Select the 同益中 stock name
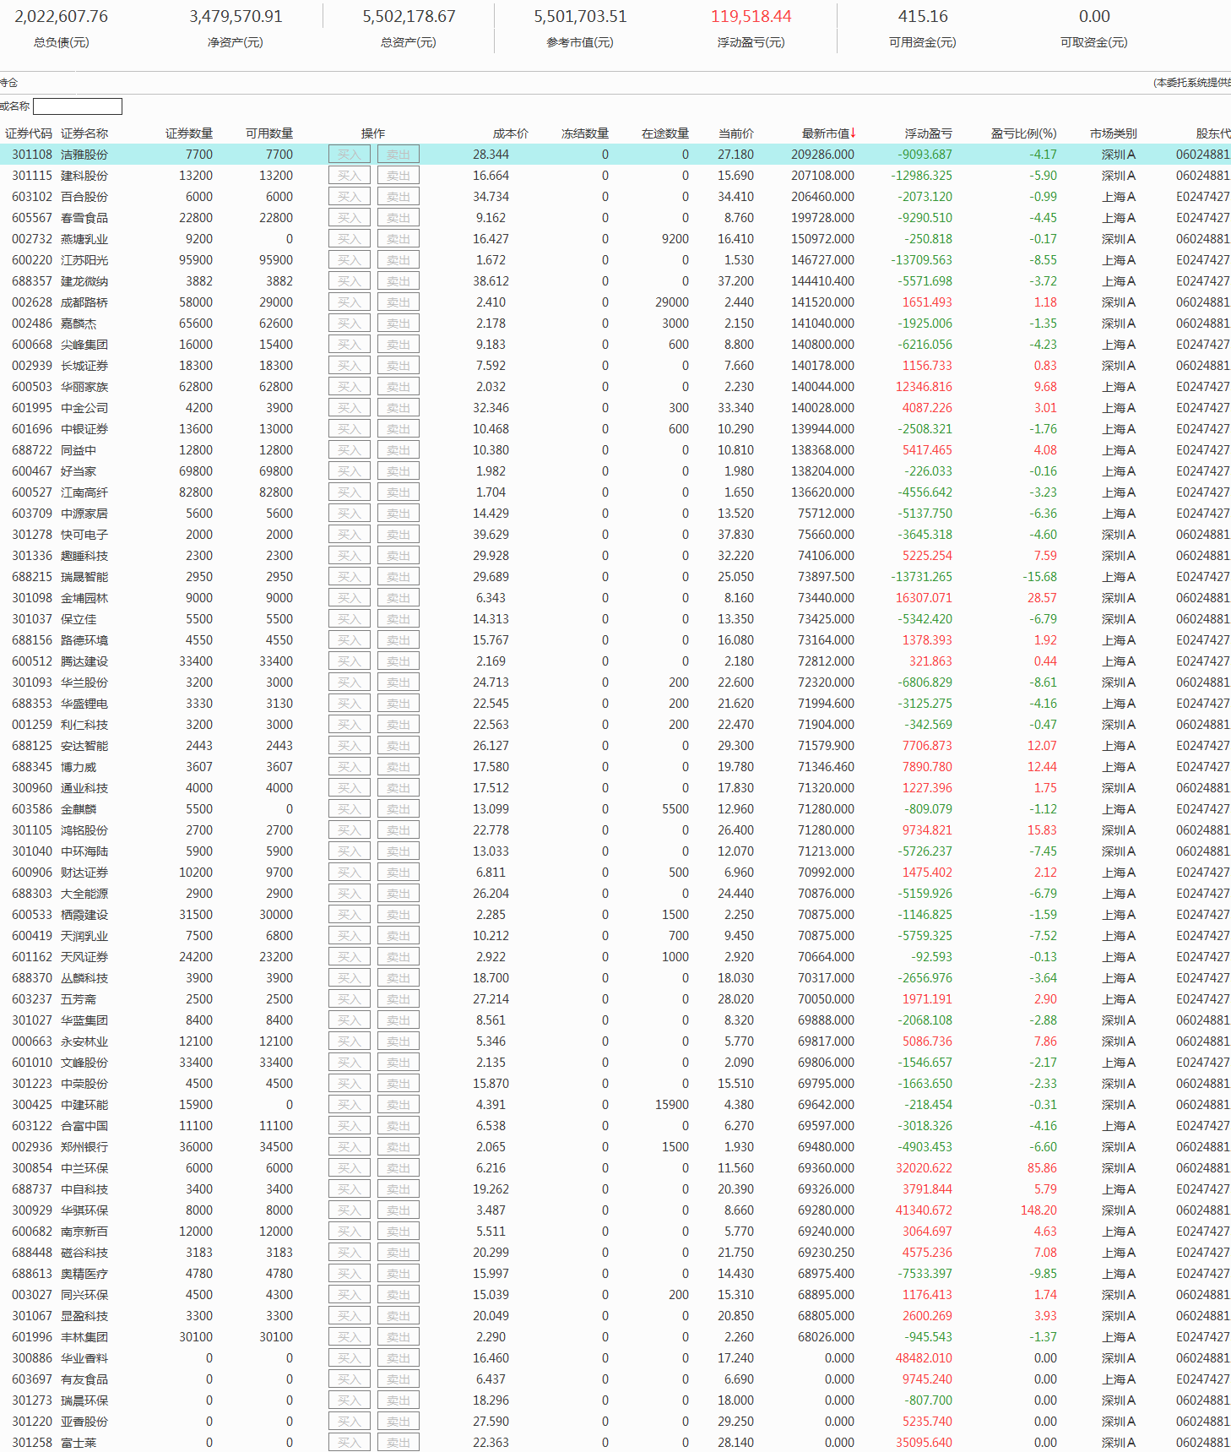Image resolution: width=1231 pixels, height=1452 pixels. pyautogui.click(x=79, y=450)
